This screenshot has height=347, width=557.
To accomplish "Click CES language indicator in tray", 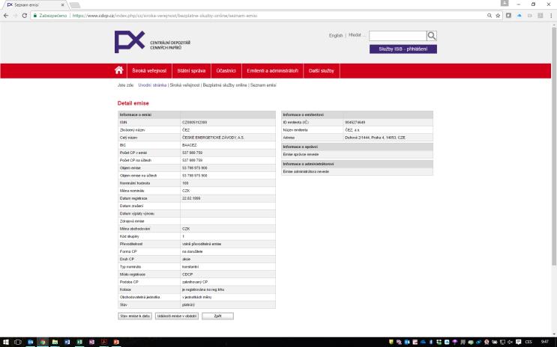I will (529, 342).
